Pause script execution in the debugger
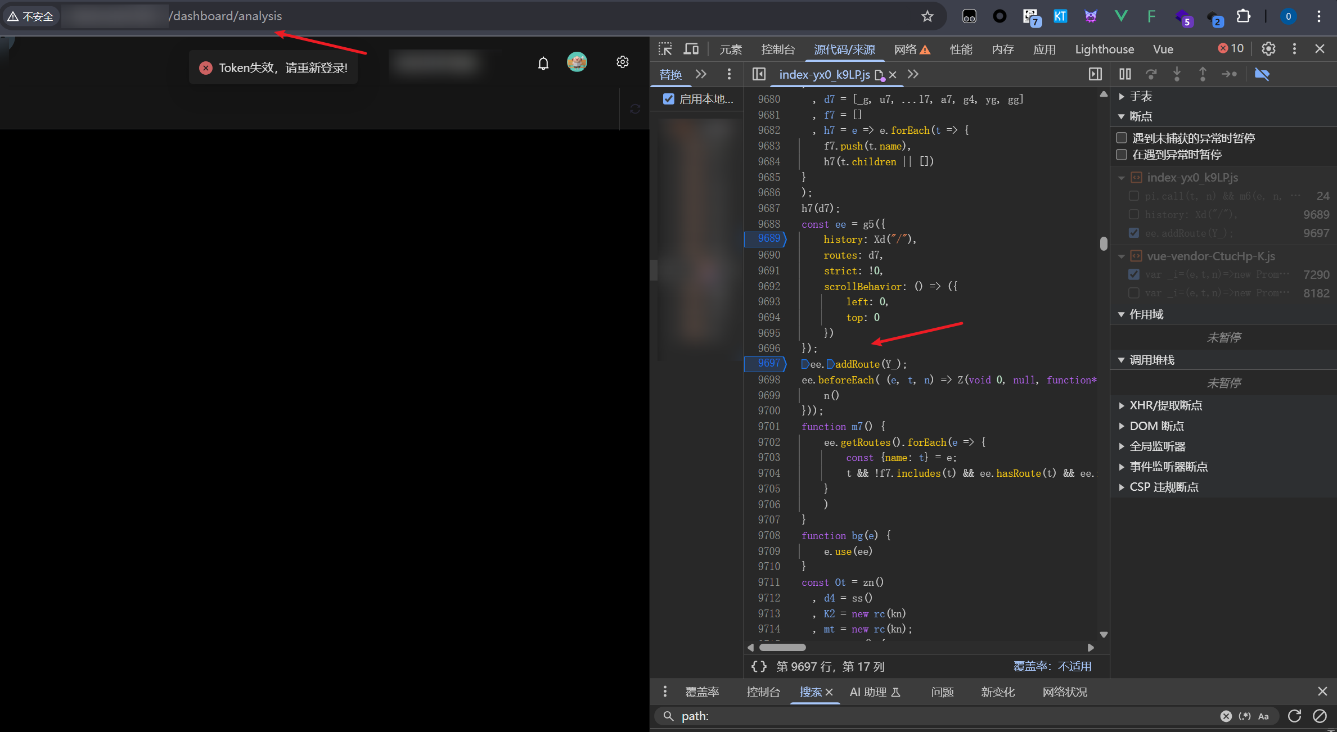The image size is (1337, 732). point(1124,74)
